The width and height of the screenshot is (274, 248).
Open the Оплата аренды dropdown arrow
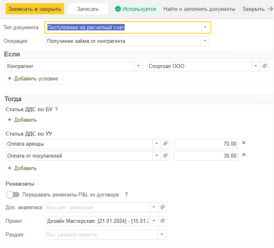pos(156,144)
